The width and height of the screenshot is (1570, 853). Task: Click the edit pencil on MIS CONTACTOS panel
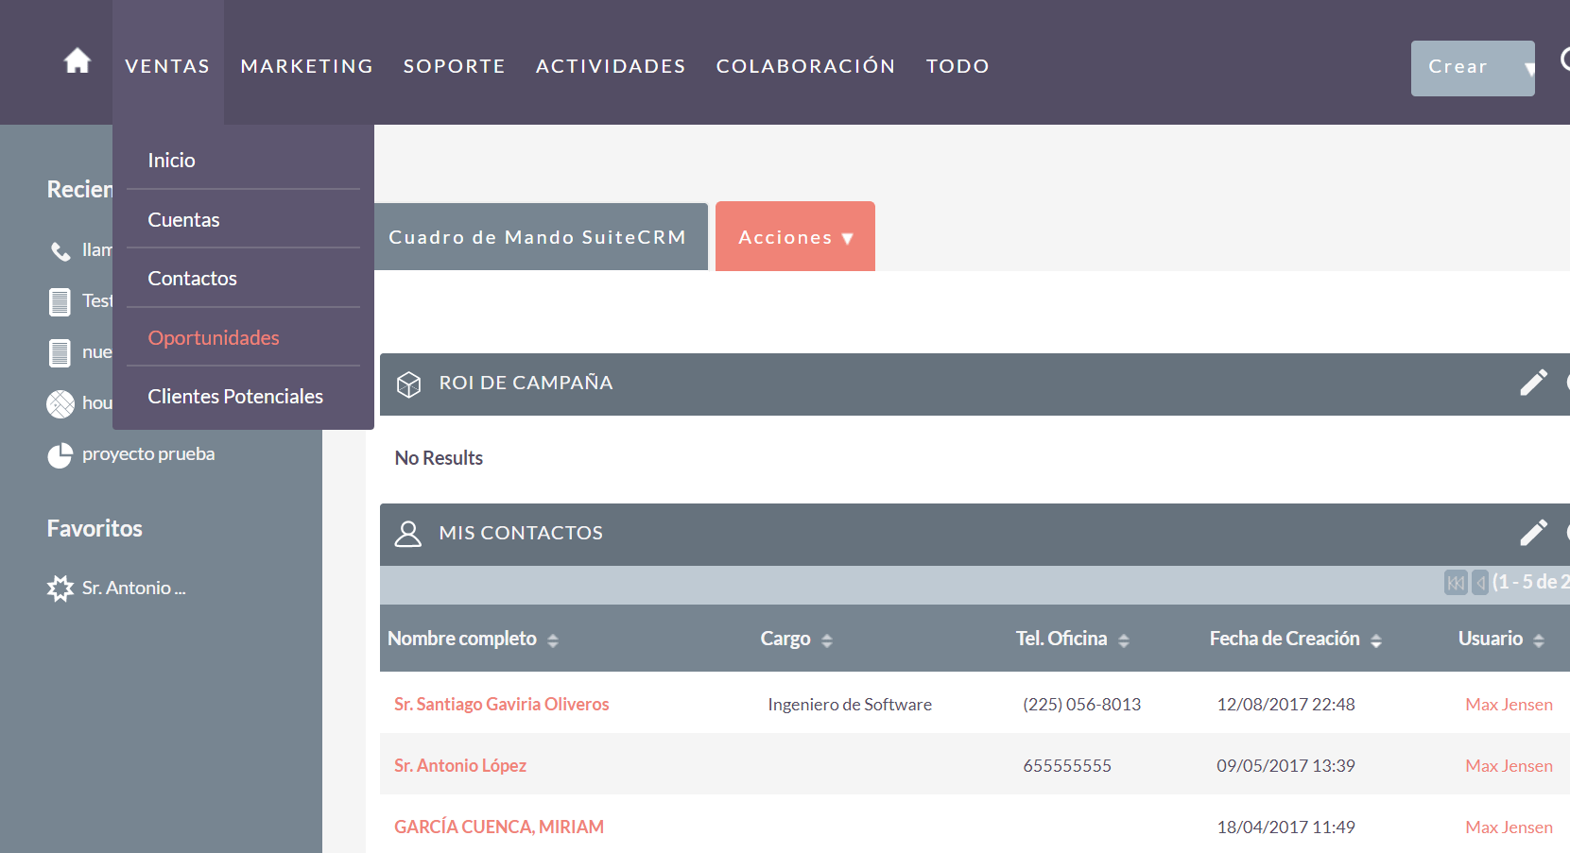[1533, 533]
